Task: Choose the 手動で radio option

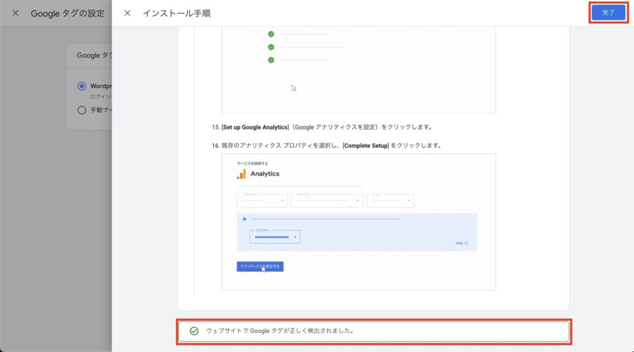Action: (x=82, y=110)
